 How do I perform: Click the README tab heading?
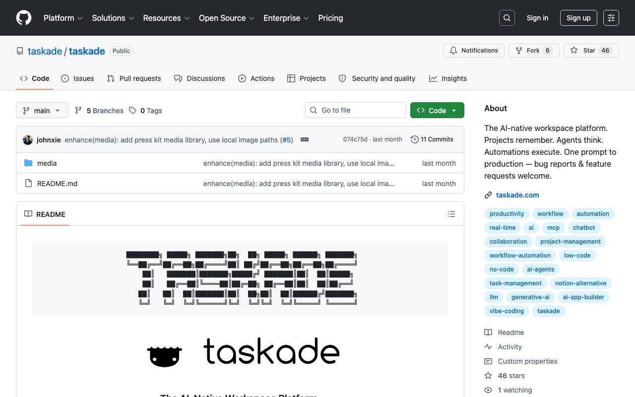click(45, 214)
